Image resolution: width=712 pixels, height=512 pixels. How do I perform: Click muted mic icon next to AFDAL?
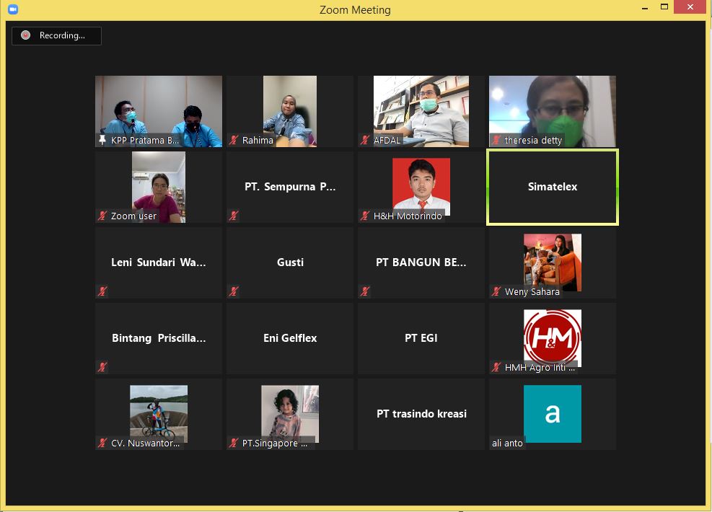(365, 141)
